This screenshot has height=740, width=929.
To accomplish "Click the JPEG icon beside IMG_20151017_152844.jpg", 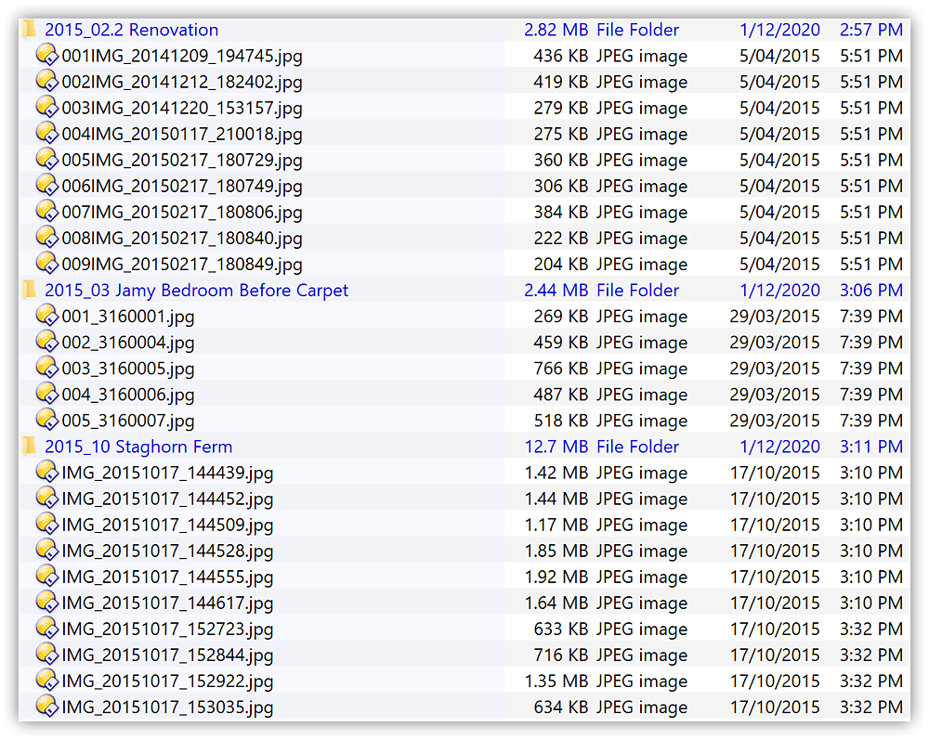I will 46,654.
